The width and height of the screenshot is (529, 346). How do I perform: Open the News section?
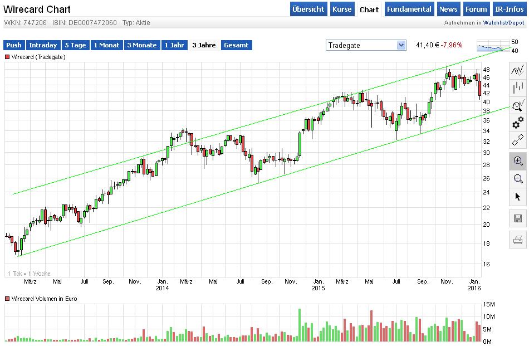[449, 9]
